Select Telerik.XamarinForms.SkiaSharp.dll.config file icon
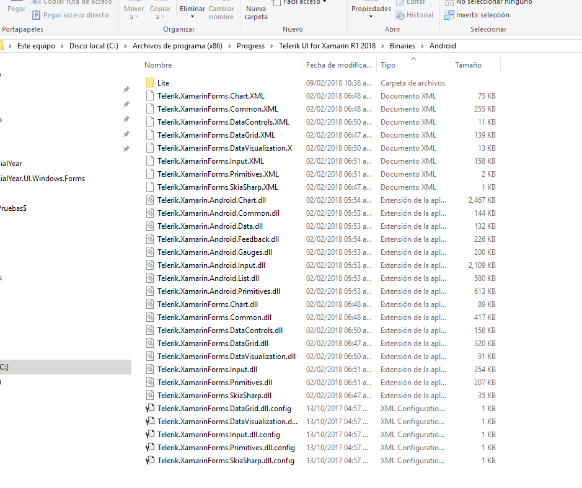 click(x=150, y=461)
